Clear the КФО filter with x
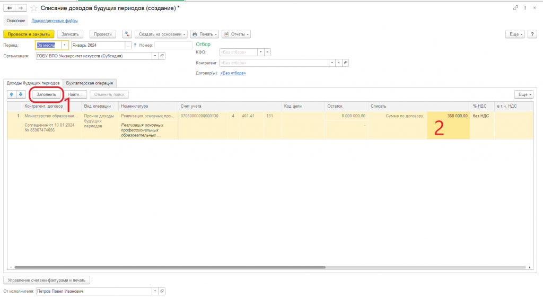The width and height of the screenshot is (543, 298). pyautogui.click(x=267, y=52)
